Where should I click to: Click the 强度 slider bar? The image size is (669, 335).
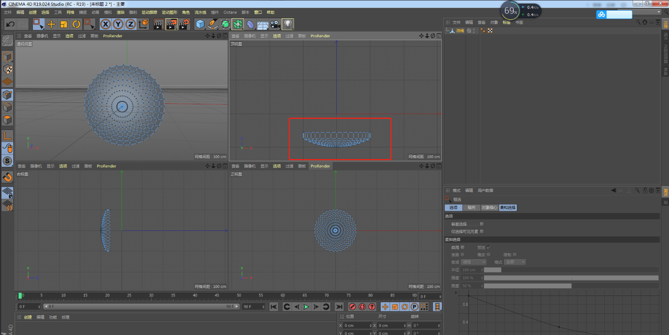click(x=571, y=278)
